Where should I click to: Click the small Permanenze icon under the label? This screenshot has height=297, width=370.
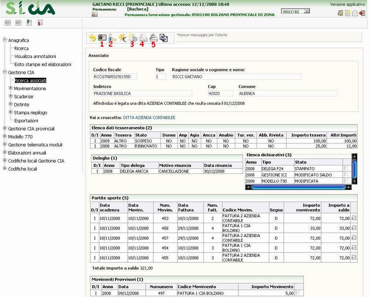click(94, 14)
